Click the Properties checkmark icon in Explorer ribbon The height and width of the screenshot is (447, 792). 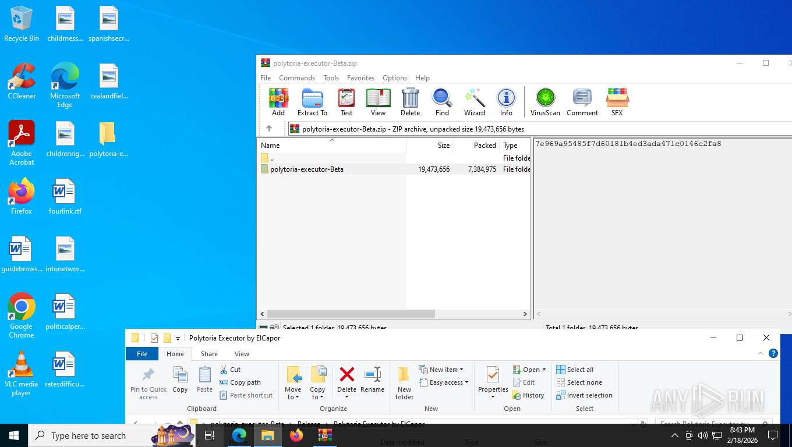click(493, 375)
